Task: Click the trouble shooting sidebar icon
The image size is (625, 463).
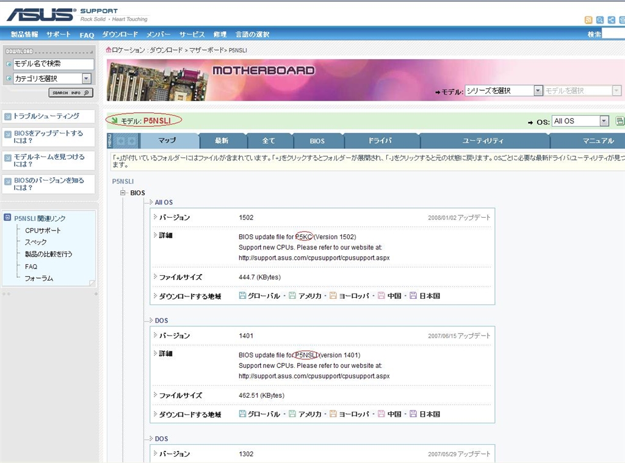Action: pyautogui.click(x=7, y=117)
